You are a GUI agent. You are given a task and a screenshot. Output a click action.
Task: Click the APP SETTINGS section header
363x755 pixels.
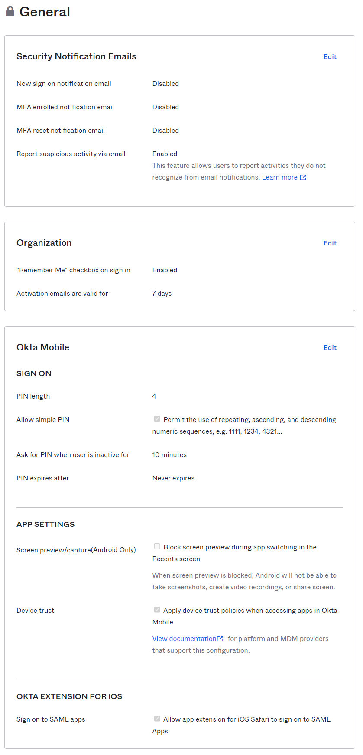[45, 524]
